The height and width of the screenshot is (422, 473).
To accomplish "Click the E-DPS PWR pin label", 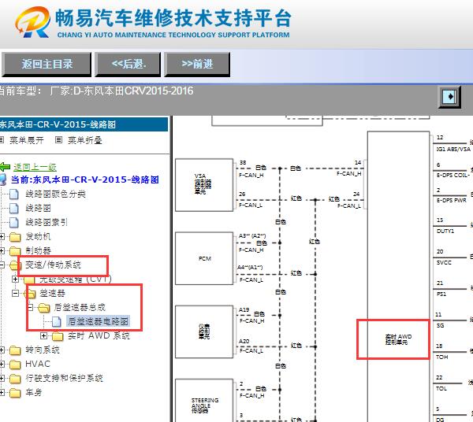I will [x=451, y=200].
